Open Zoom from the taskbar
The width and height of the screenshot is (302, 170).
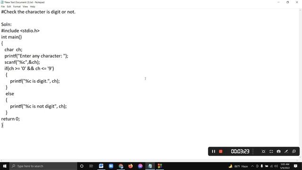click(x=111, y=166)
